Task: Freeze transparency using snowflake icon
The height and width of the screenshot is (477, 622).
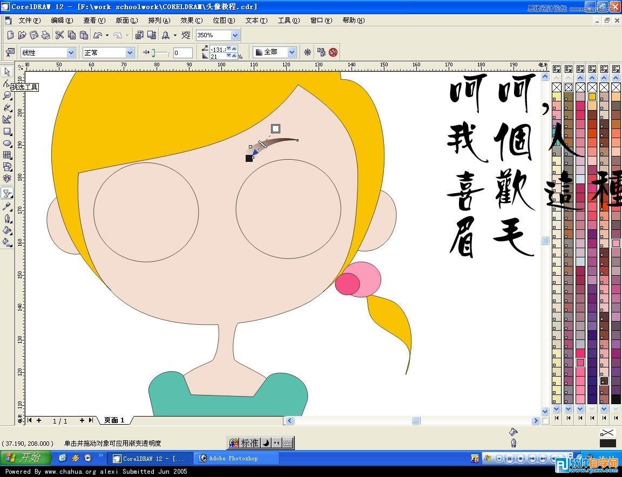Action: 308,52
